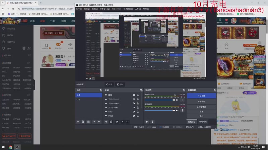268x150 pixels.
Task: Open 排行榜 ranking in Douyu sidebar
Action: [8, 35]
